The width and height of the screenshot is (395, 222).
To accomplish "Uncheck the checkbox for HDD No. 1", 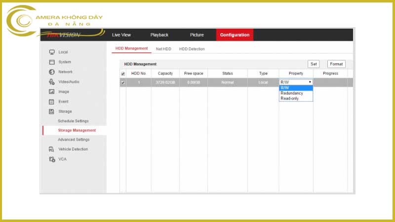I will (x=123, y=82).
